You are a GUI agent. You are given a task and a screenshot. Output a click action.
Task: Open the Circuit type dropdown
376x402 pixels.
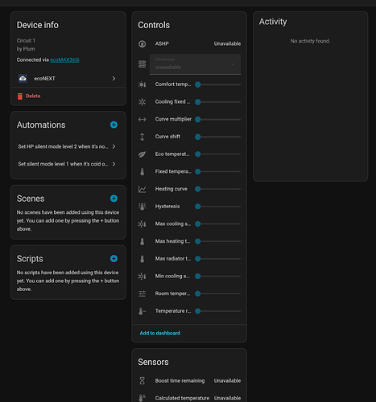[195, 64]
